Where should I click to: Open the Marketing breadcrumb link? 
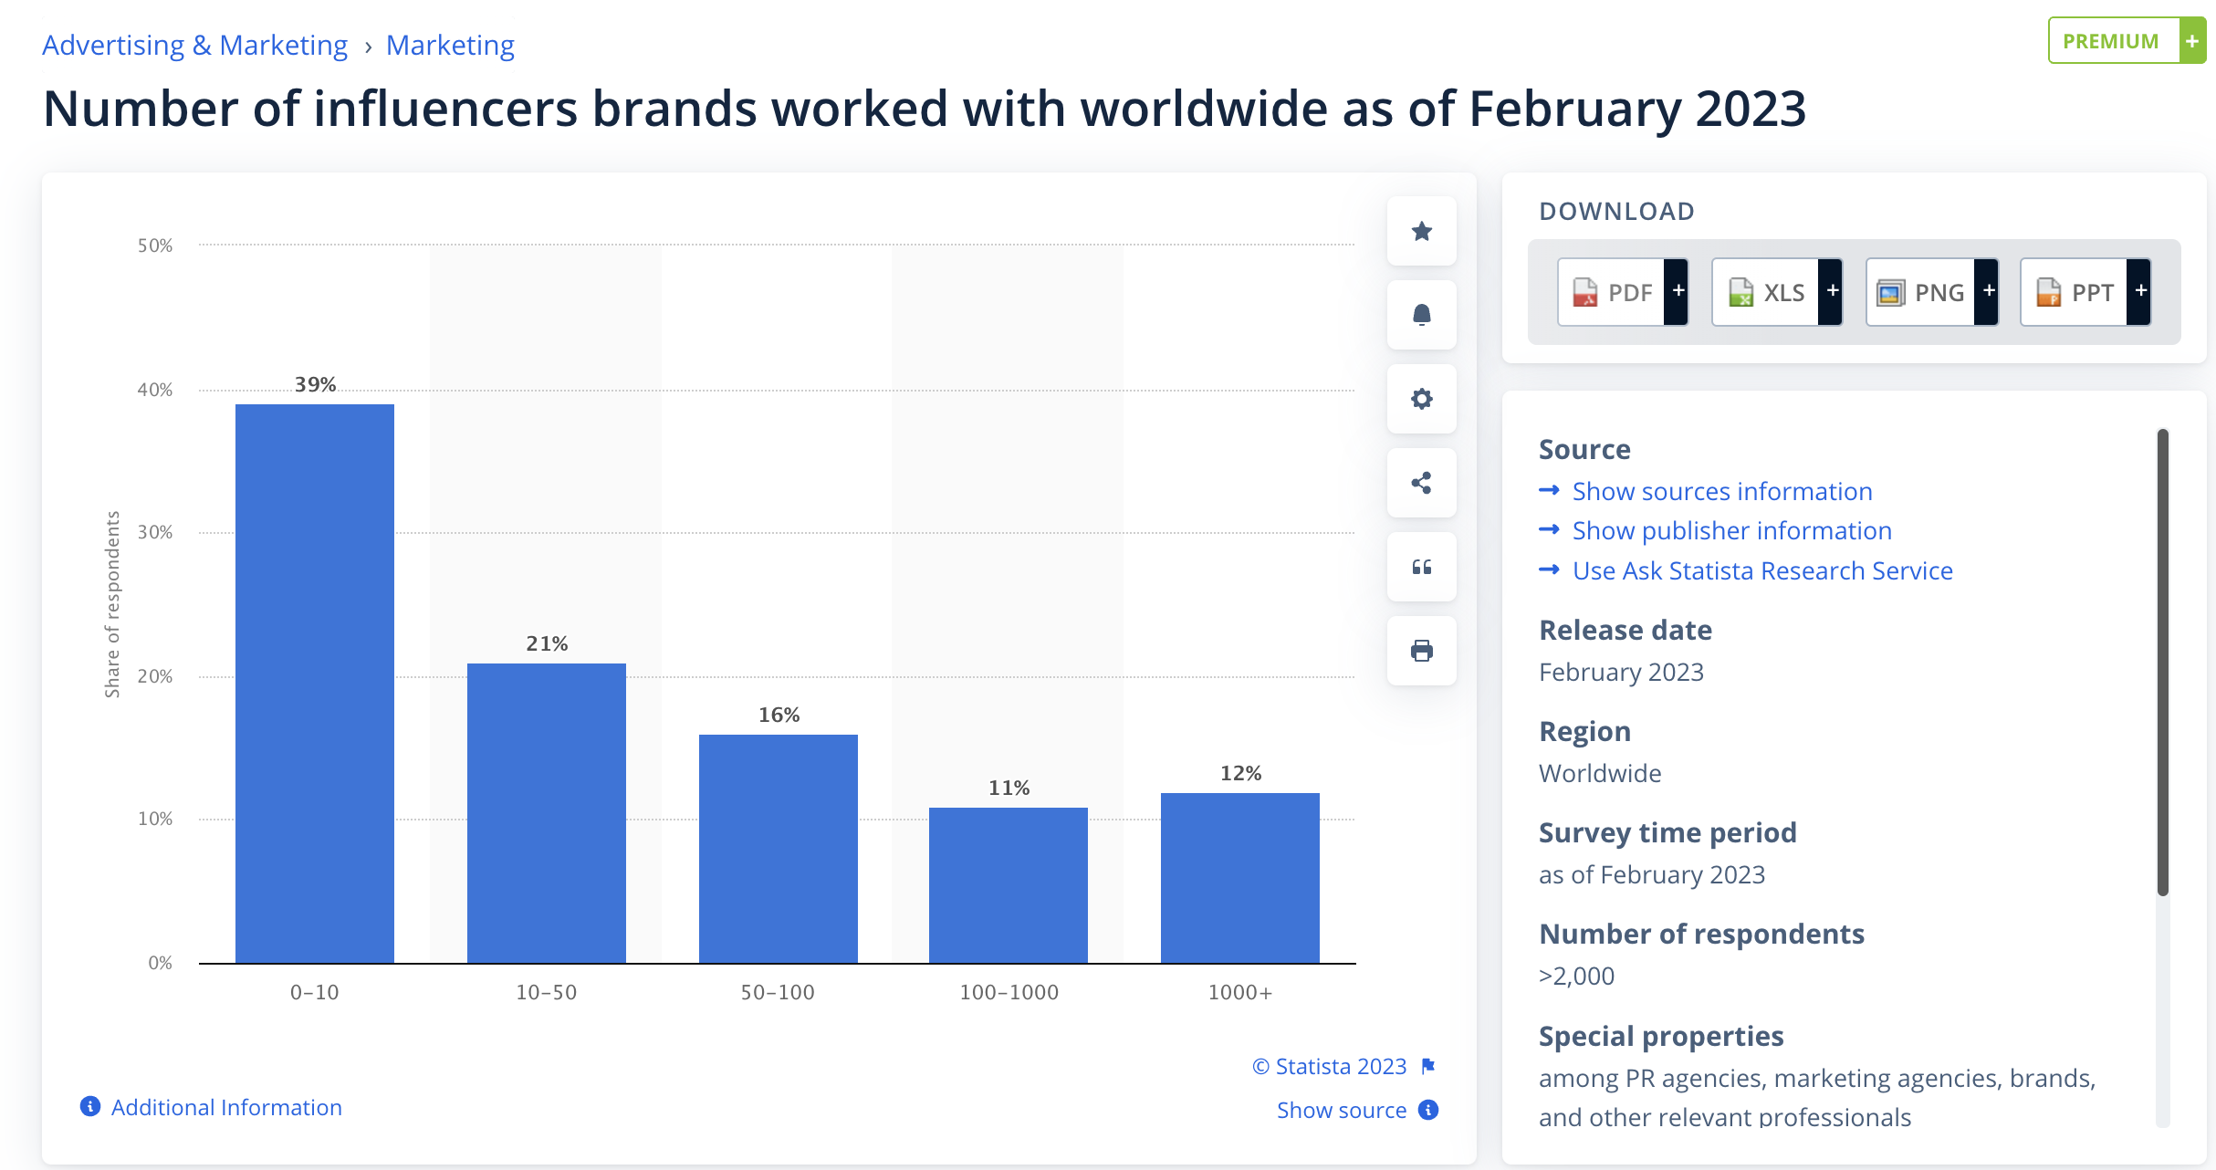click(x=450, y=45)
